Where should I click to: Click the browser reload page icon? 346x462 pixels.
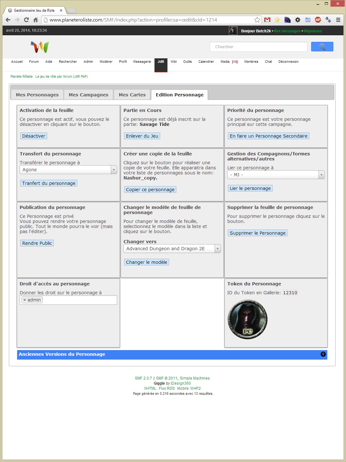27,20
